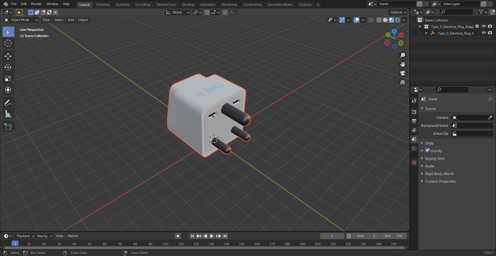The width and height of the screenshot is (496, 256).
Task: Toggle auto keying record button
Action: [x=178, y=236]
